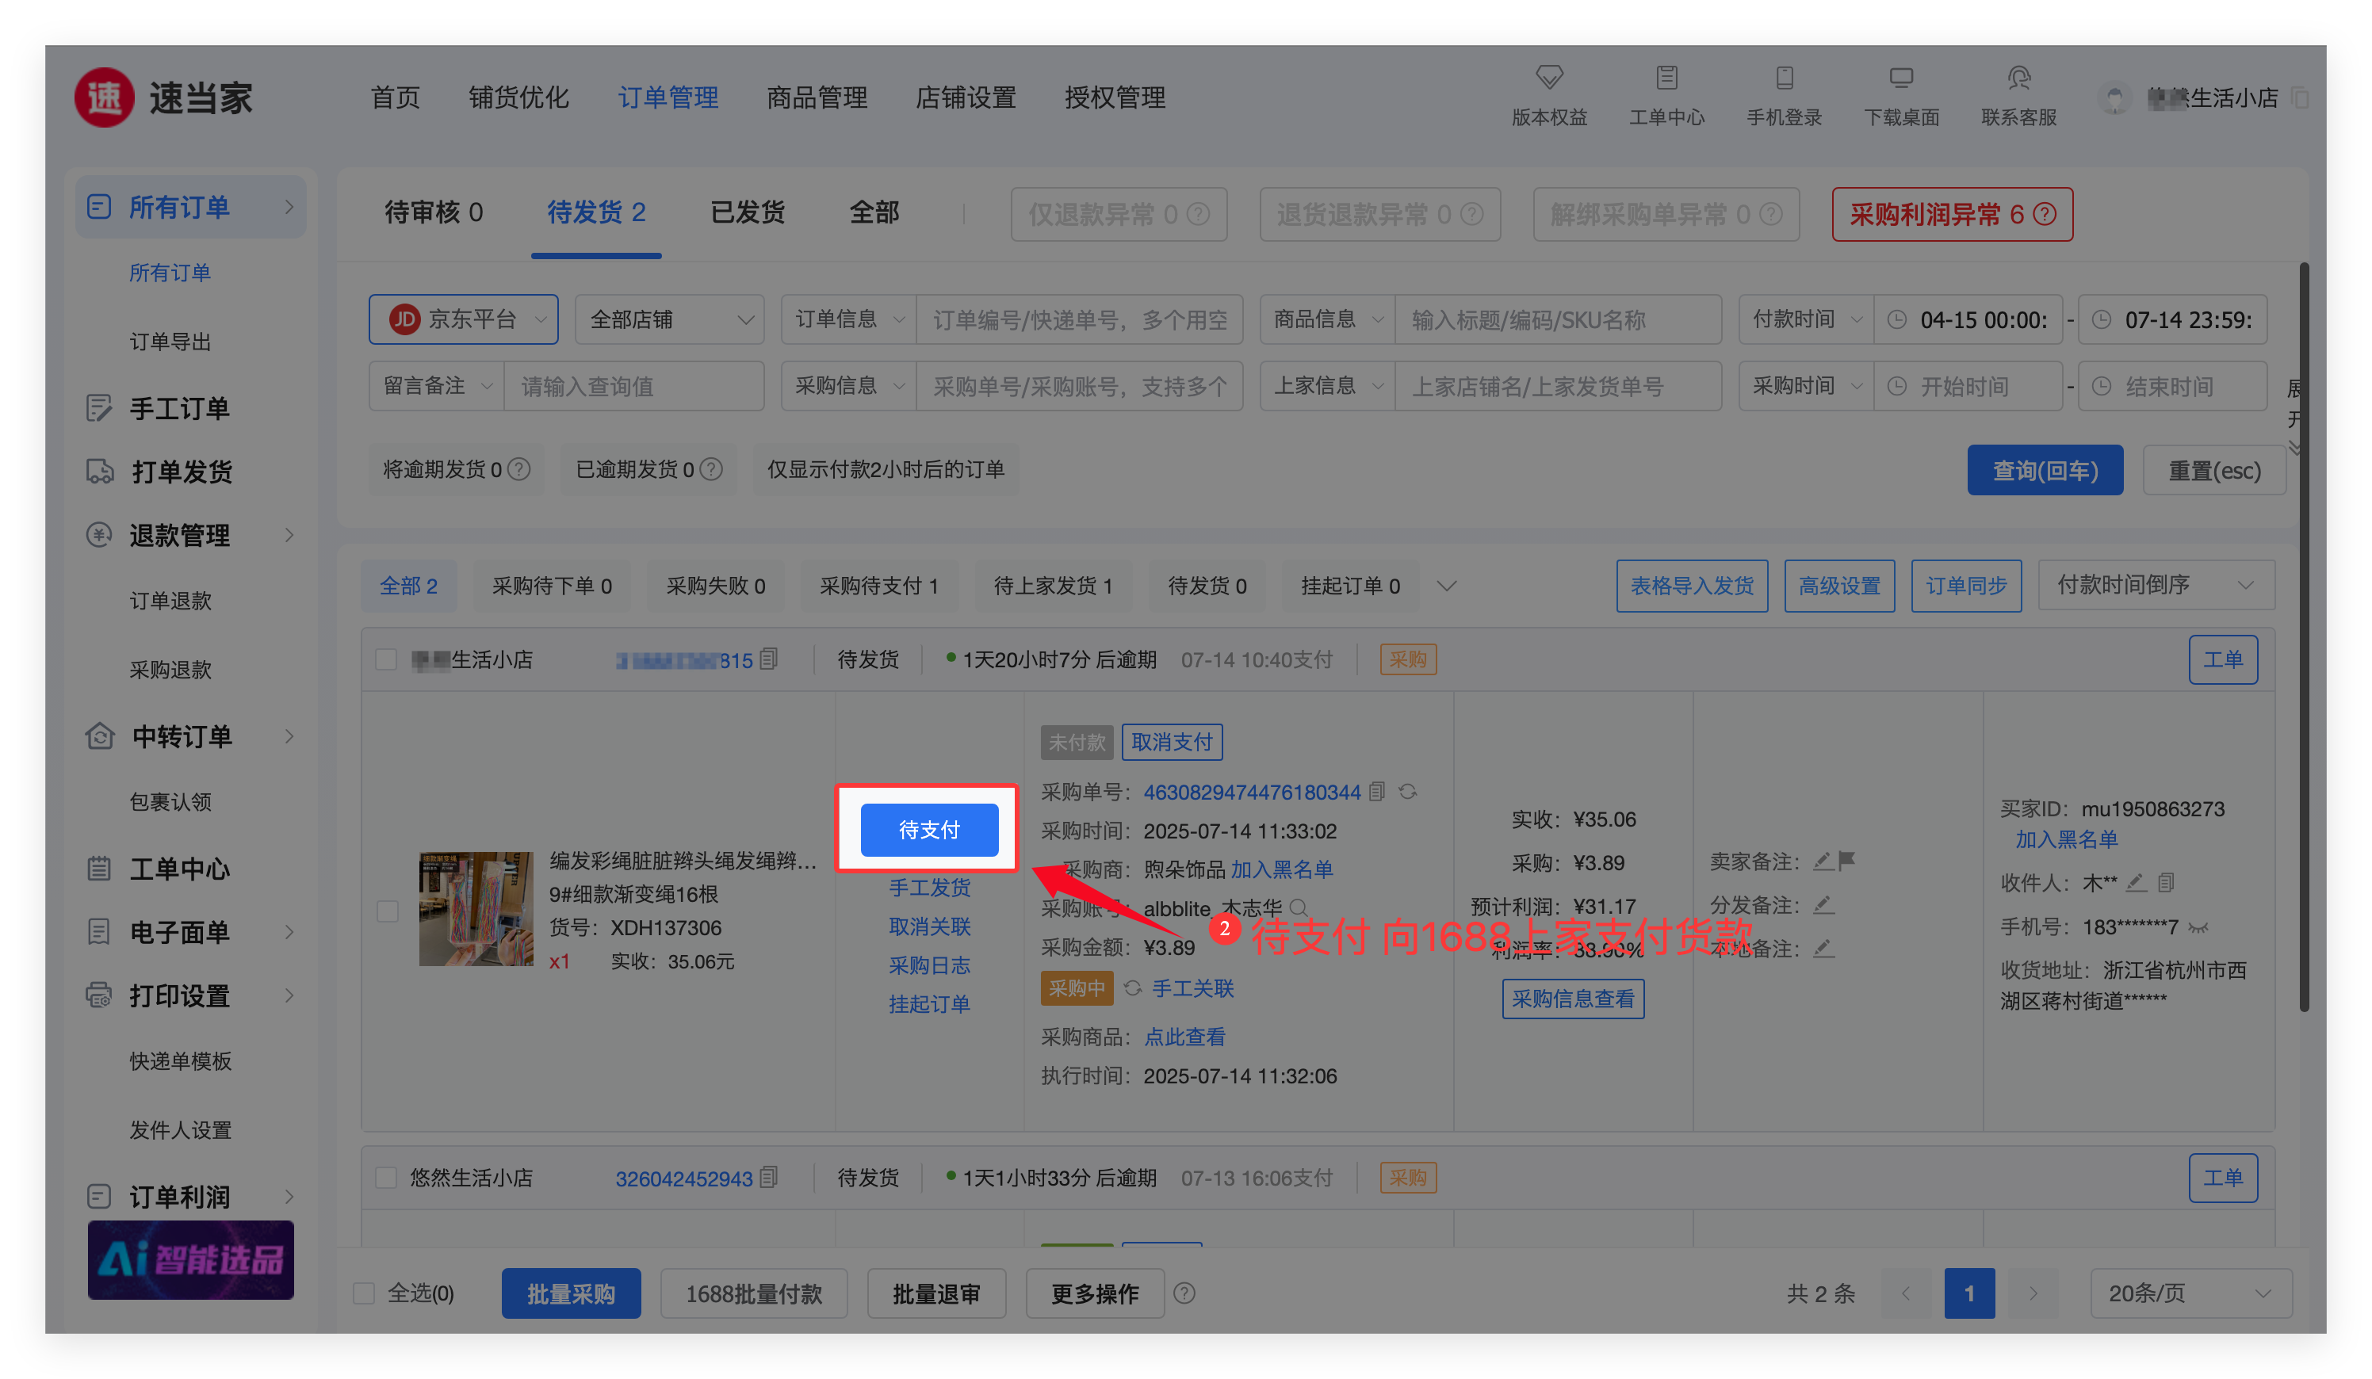
Task: Click refresh icon next to purchase number
Action: tap(1407, 792)
